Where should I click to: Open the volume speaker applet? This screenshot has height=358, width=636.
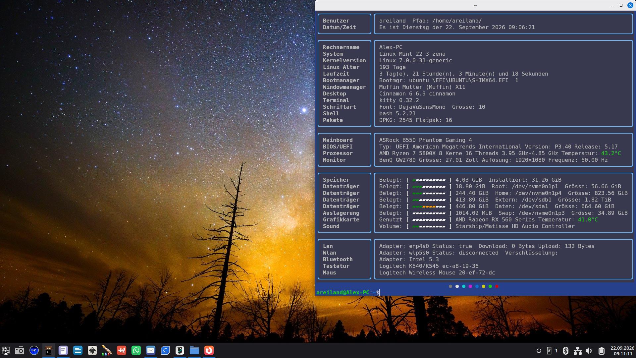coord(589,351)
